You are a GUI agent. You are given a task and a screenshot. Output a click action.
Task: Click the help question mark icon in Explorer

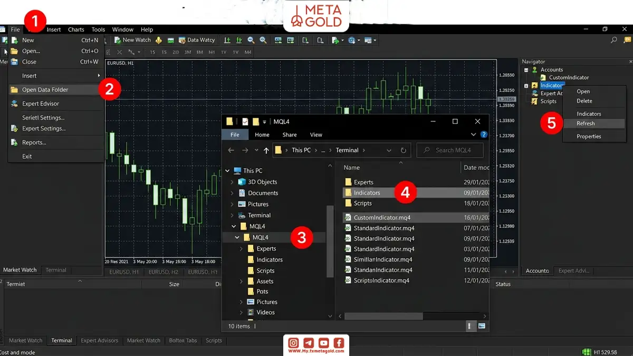click(484, 134)
